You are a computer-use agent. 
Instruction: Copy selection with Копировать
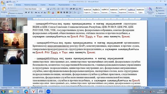pos(13,11)
